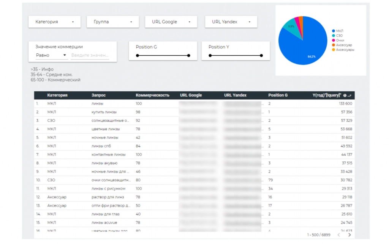This screenshot has width=389, height=244.
Task: Click the '65-100 - Коммерческий' legend note
Action: [x=55, y=80]
